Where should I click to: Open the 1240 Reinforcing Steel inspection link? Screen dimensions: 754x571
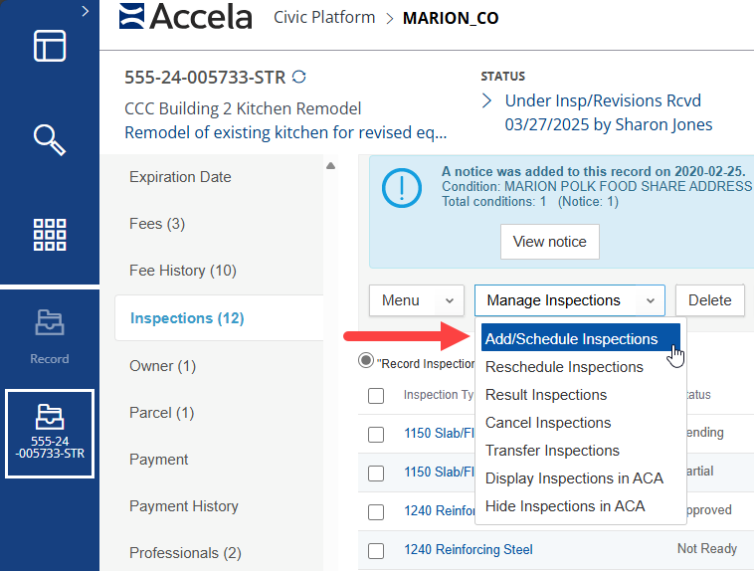coord(468,549)
